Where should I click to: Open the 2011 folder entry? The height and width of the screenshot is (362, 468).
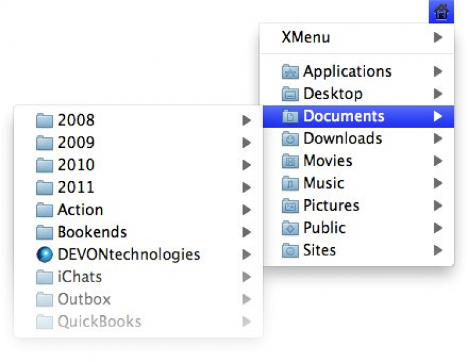pyautogui.click(x=76, y=187)
